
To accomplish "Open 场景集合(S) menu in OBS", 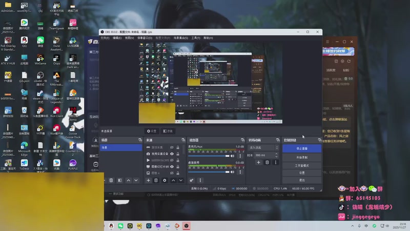I will (x=181, y=38).
